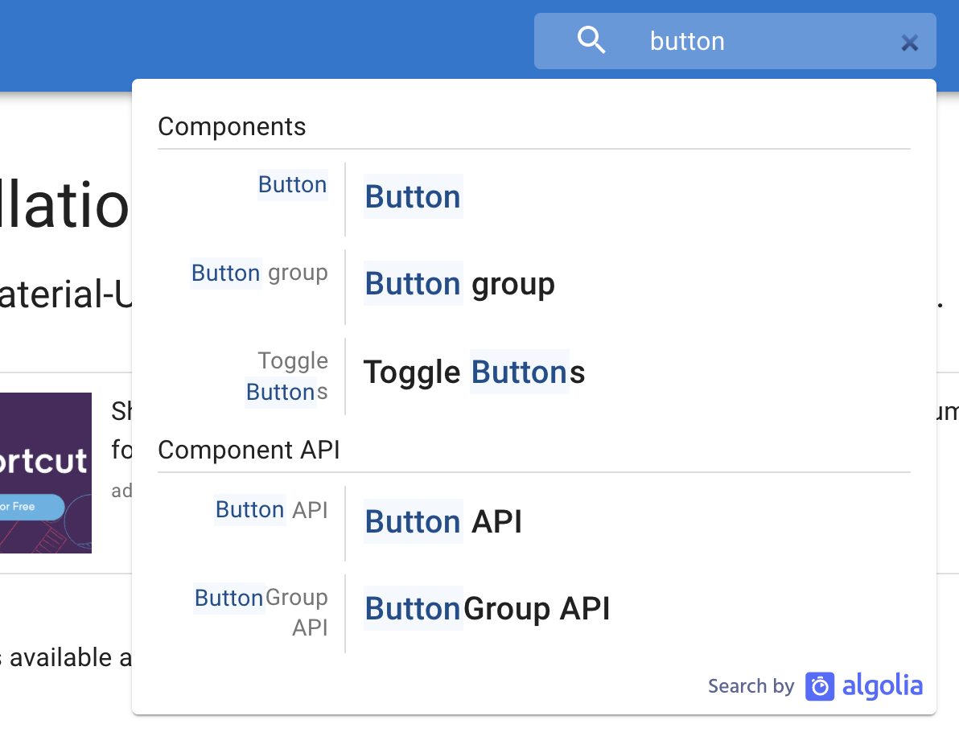The height and width of the screenshot is (753, 959).
Task: Click the Algolia stopwatch logo icon
Action: coord(820,686)
